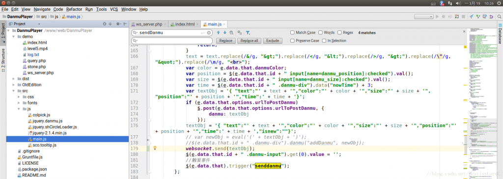Open the system power cog menu

point(499,3)
